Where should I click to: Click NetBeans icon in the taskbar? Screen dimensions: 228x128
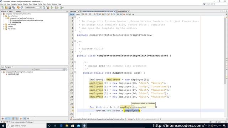click(x=84, y=126)
